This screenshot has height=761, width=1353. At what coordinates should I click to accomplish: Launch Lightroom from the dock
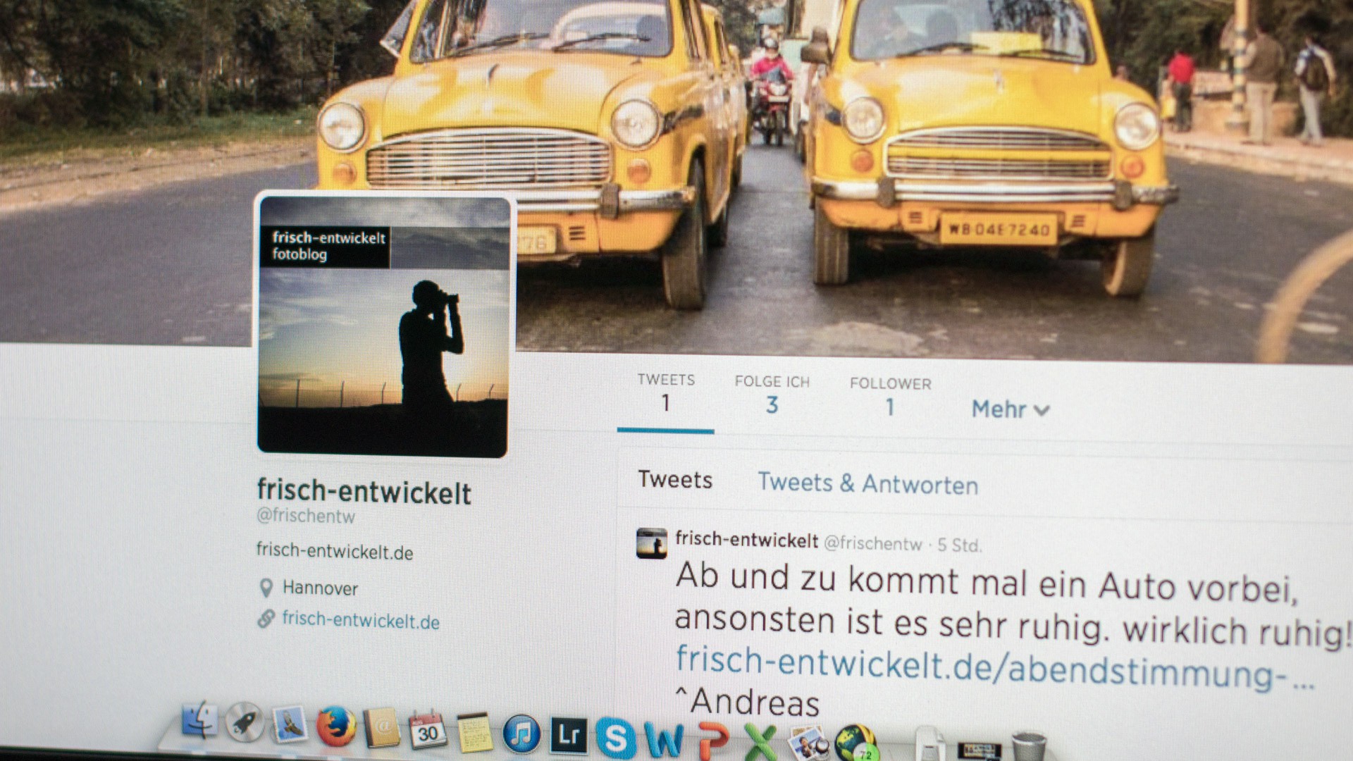569,735
